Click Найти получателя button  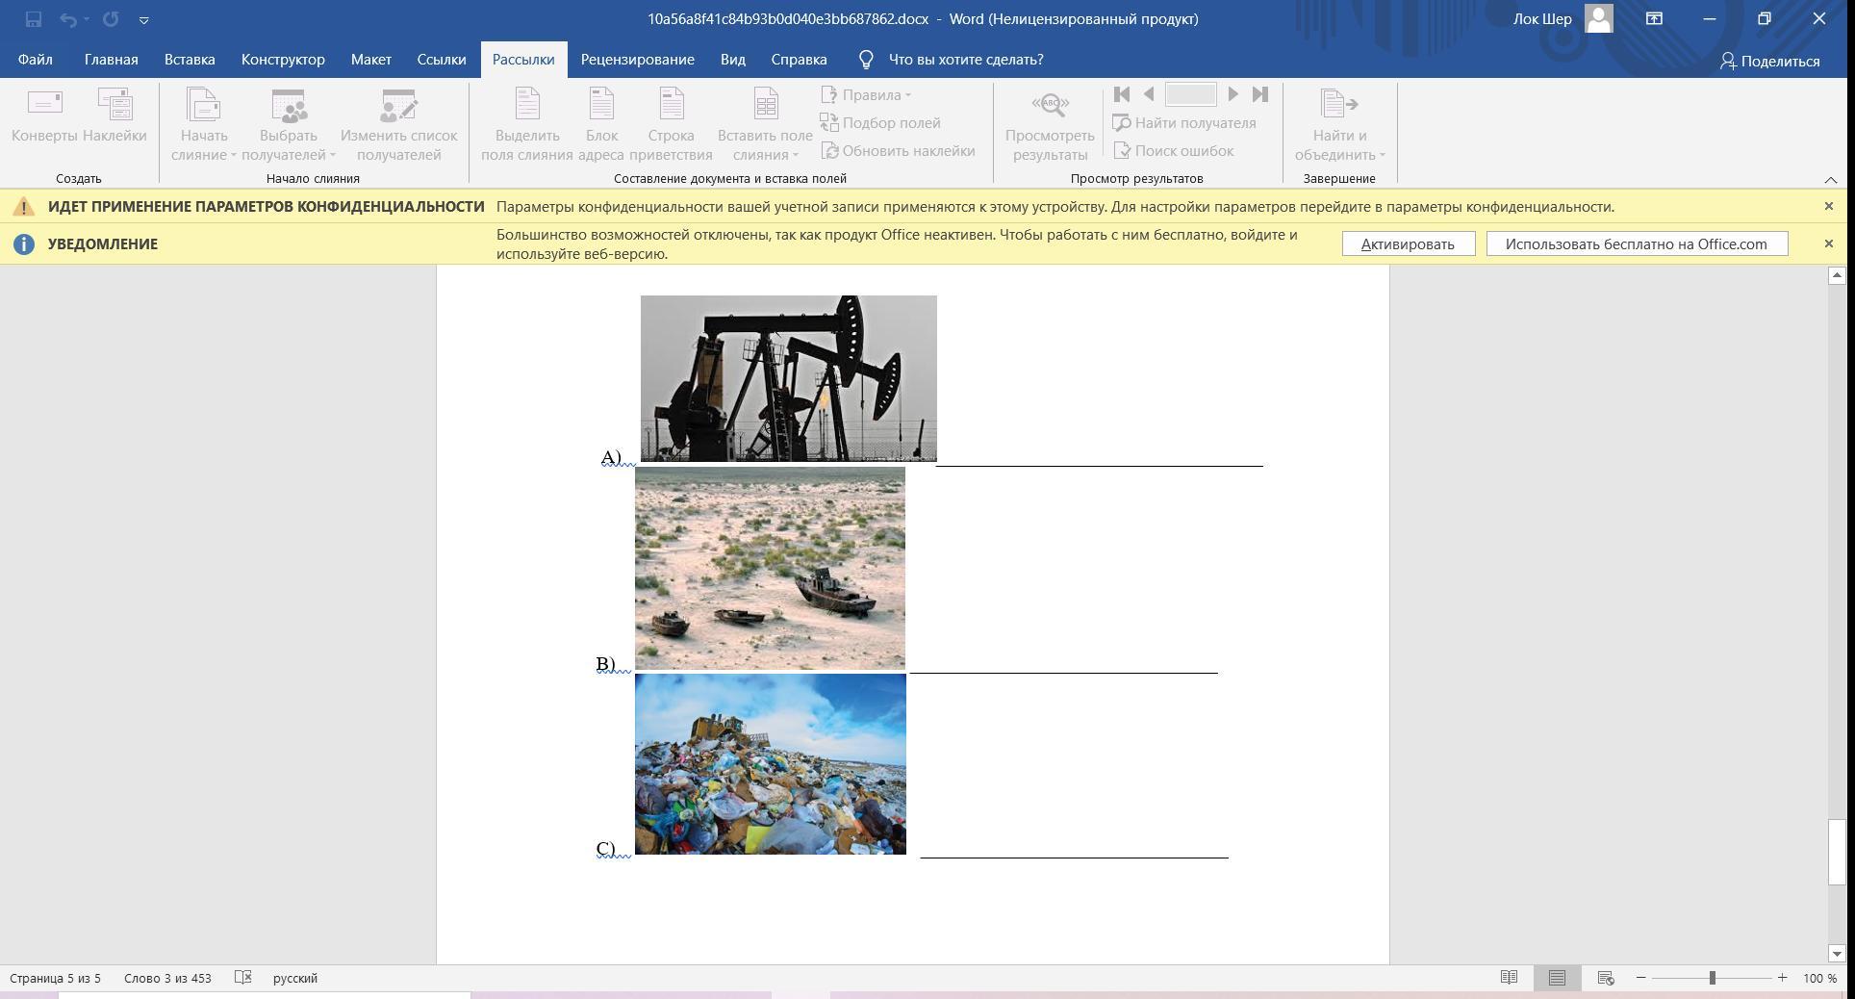click(x=1184, y=122)
